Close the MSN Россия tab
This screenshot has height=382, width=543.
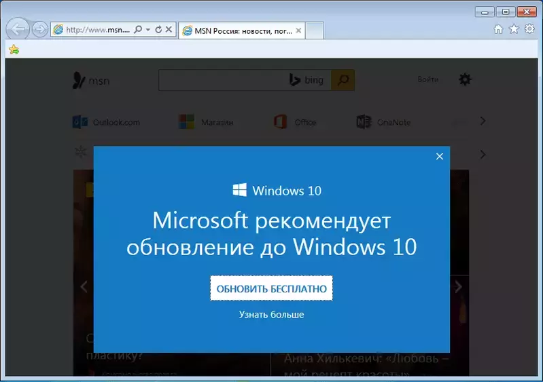[298, 31]
